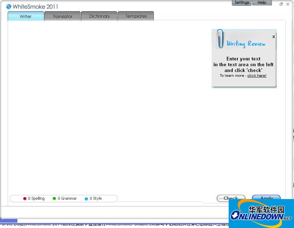Click the '0 Grammar' counter text
294x228 pixels.
(67, 198)
